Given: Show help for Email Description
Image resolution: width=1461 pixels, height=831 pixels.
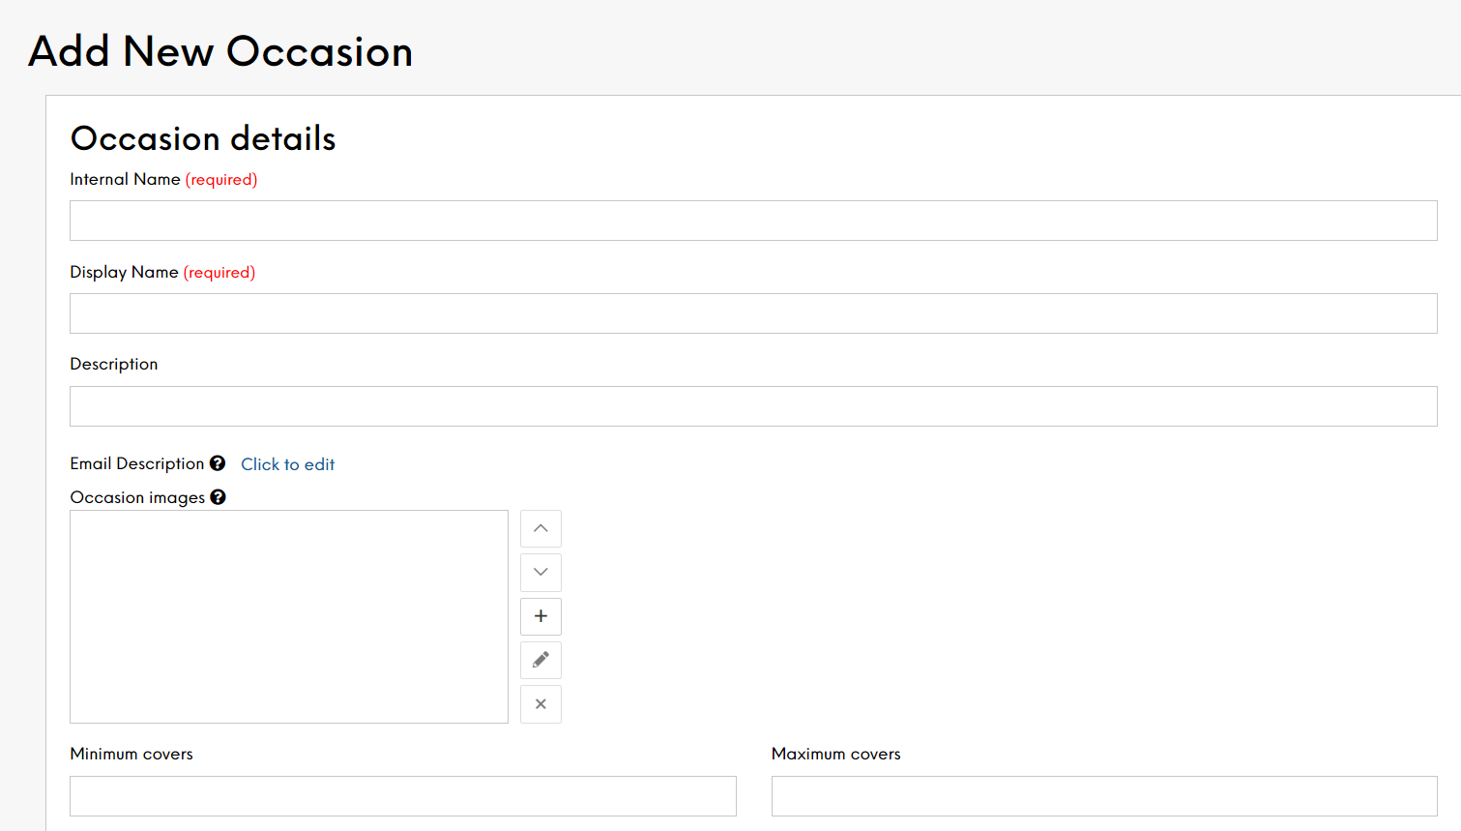Looking at the screenshot, I should 218,463.
